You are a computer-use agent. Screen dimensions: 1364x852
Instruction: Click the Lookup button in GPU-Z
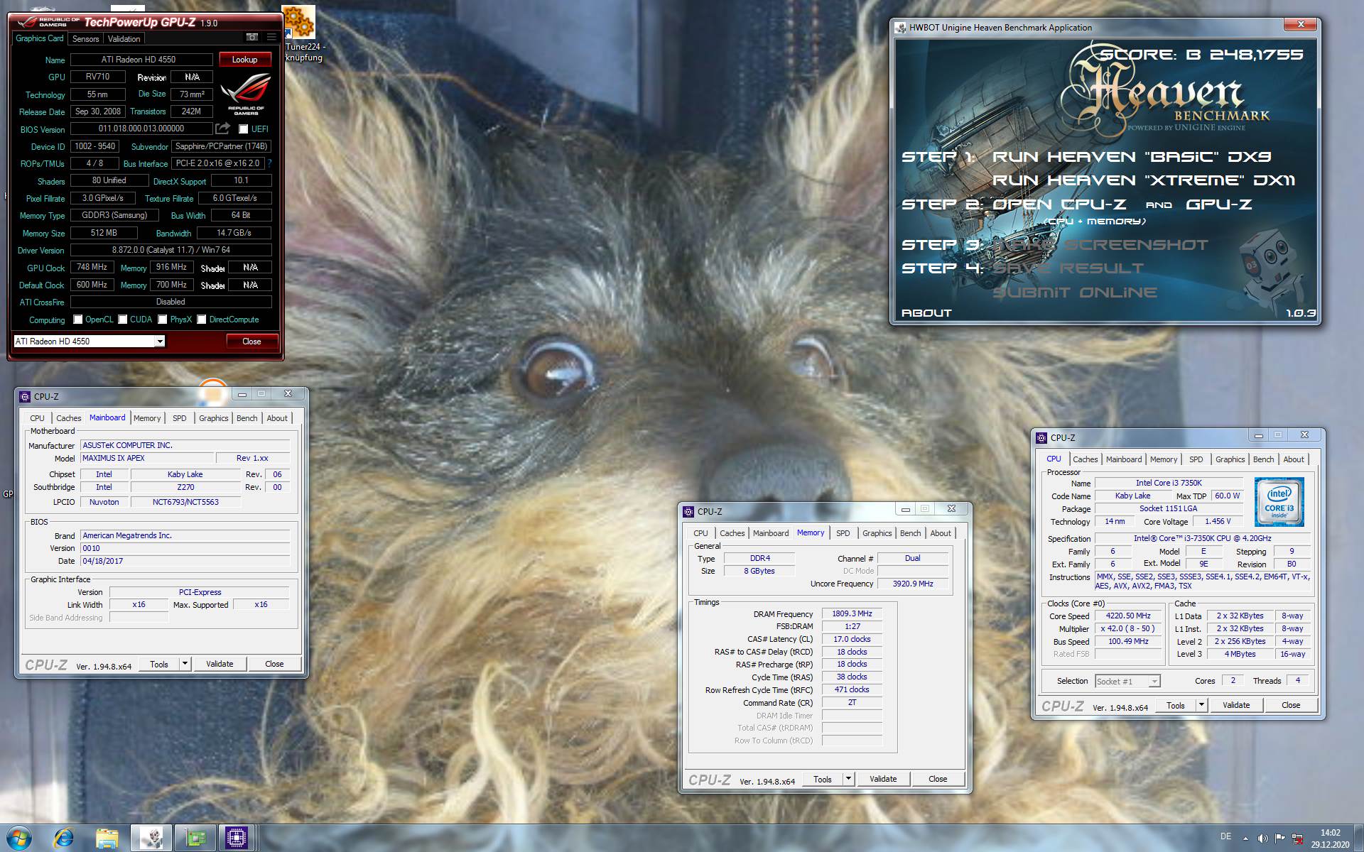click(x=244, y=60)
